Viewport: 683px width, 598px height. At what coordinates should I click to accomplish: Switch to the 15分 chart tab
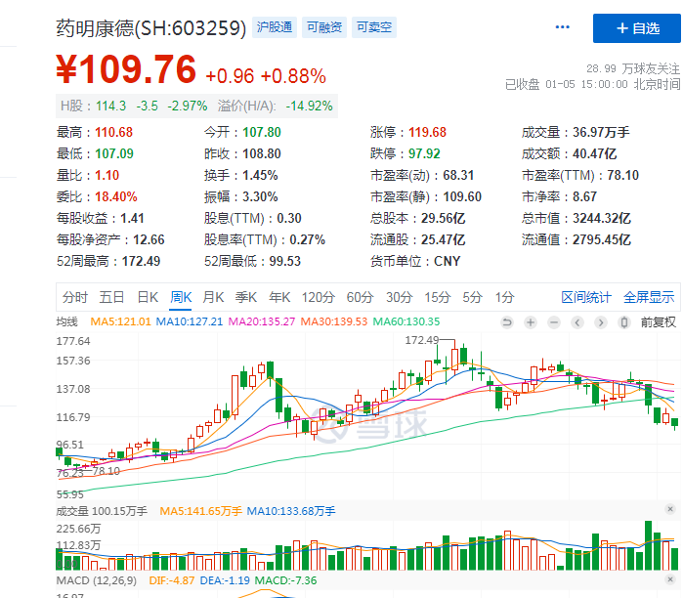[x=438, y=297]
